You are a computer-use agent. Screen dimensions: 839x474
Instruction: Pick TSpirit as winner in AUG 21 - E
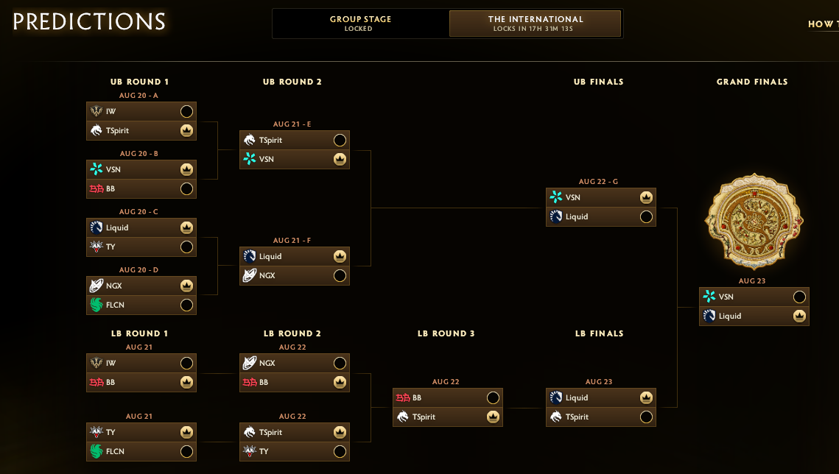tap(340, 140)
